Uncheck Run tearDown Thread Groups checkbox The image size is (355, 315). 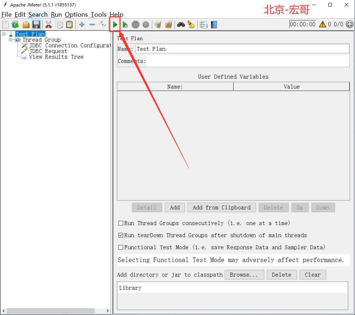(121, 235)
